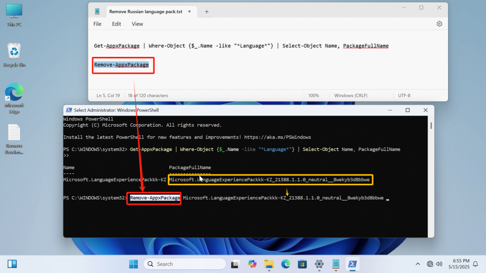Image resolution: width=486 pixels, height=273 pixels.
Task: Switch to PowerShell via taskbar icon
Action: click(x=353, y=264)
